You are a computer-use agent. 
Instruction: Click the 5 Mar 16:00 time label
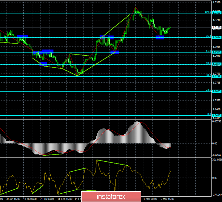point(168,199)
